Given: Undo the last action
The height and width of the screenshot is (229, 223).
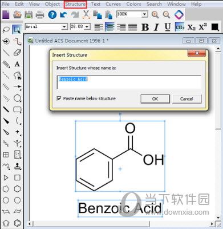Looking at the screenshot, I should point(63,15).
